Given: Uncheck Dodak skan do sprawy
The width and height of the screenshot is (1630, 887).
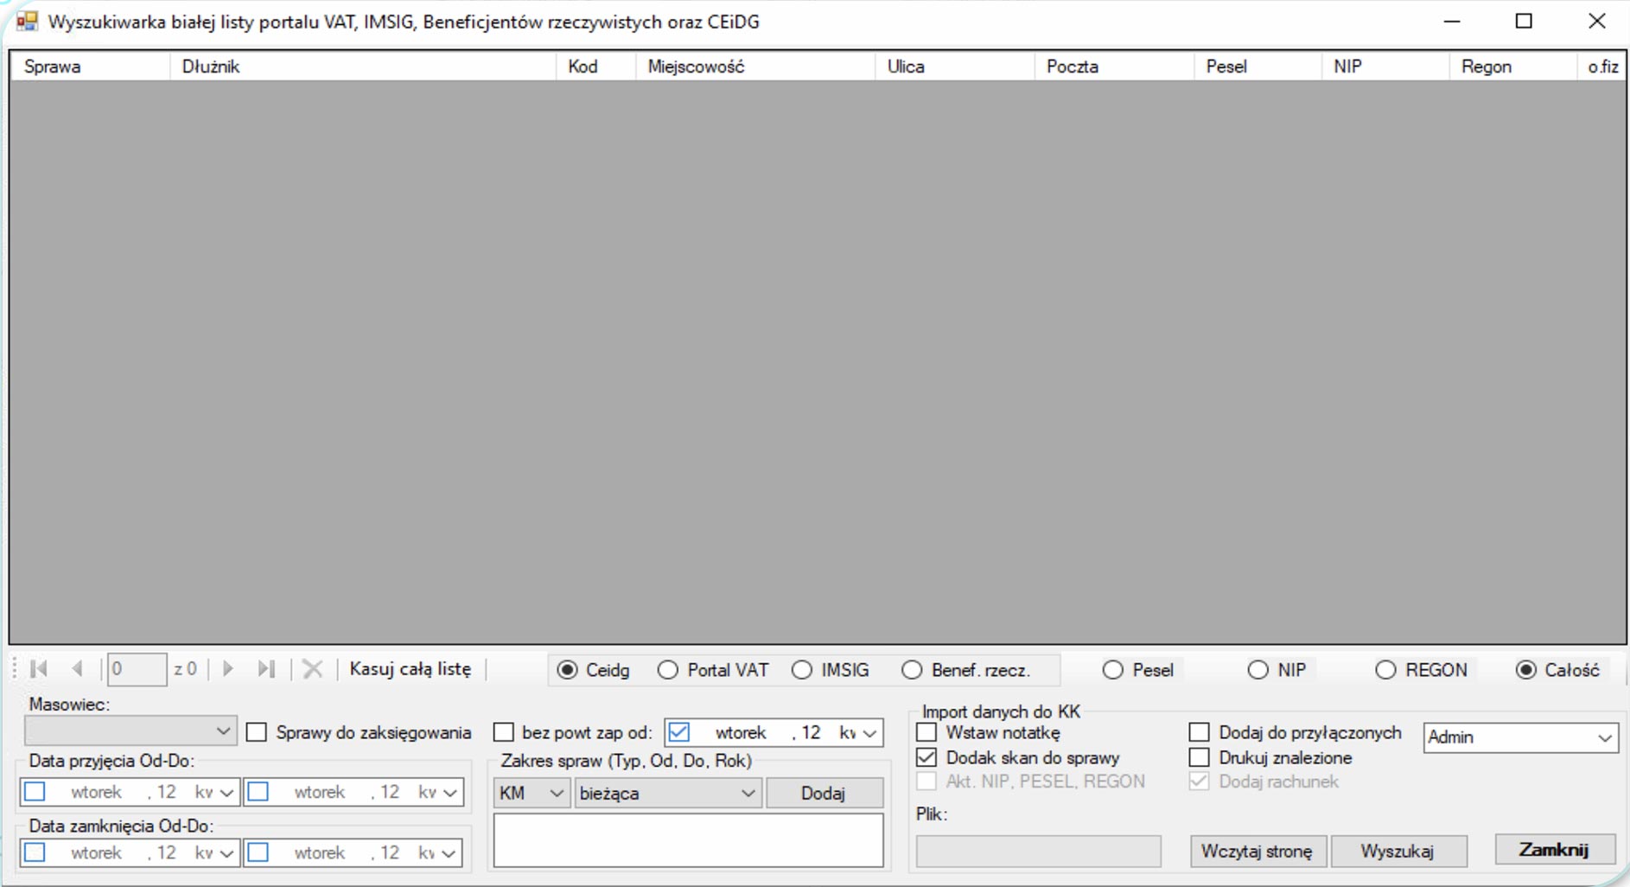Looking at the screenshot, I should coord(926,758).
